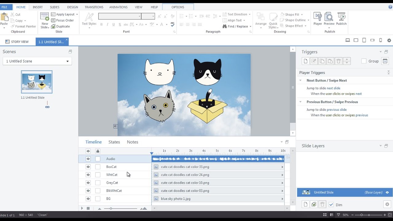Switch to the ANIMATIONS ribbon tab
The width and height of the screenshot is (393, 221).
coord(118,7)
